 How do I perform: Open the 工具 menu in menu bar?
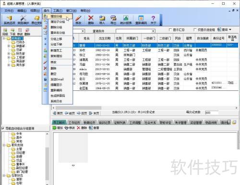click(x=58, y=11)
